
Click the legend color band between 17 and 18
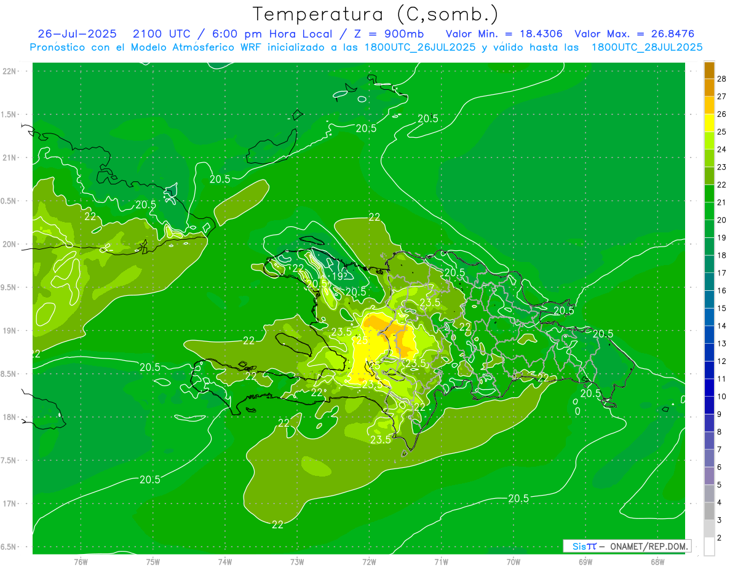(x=709, y=264)
